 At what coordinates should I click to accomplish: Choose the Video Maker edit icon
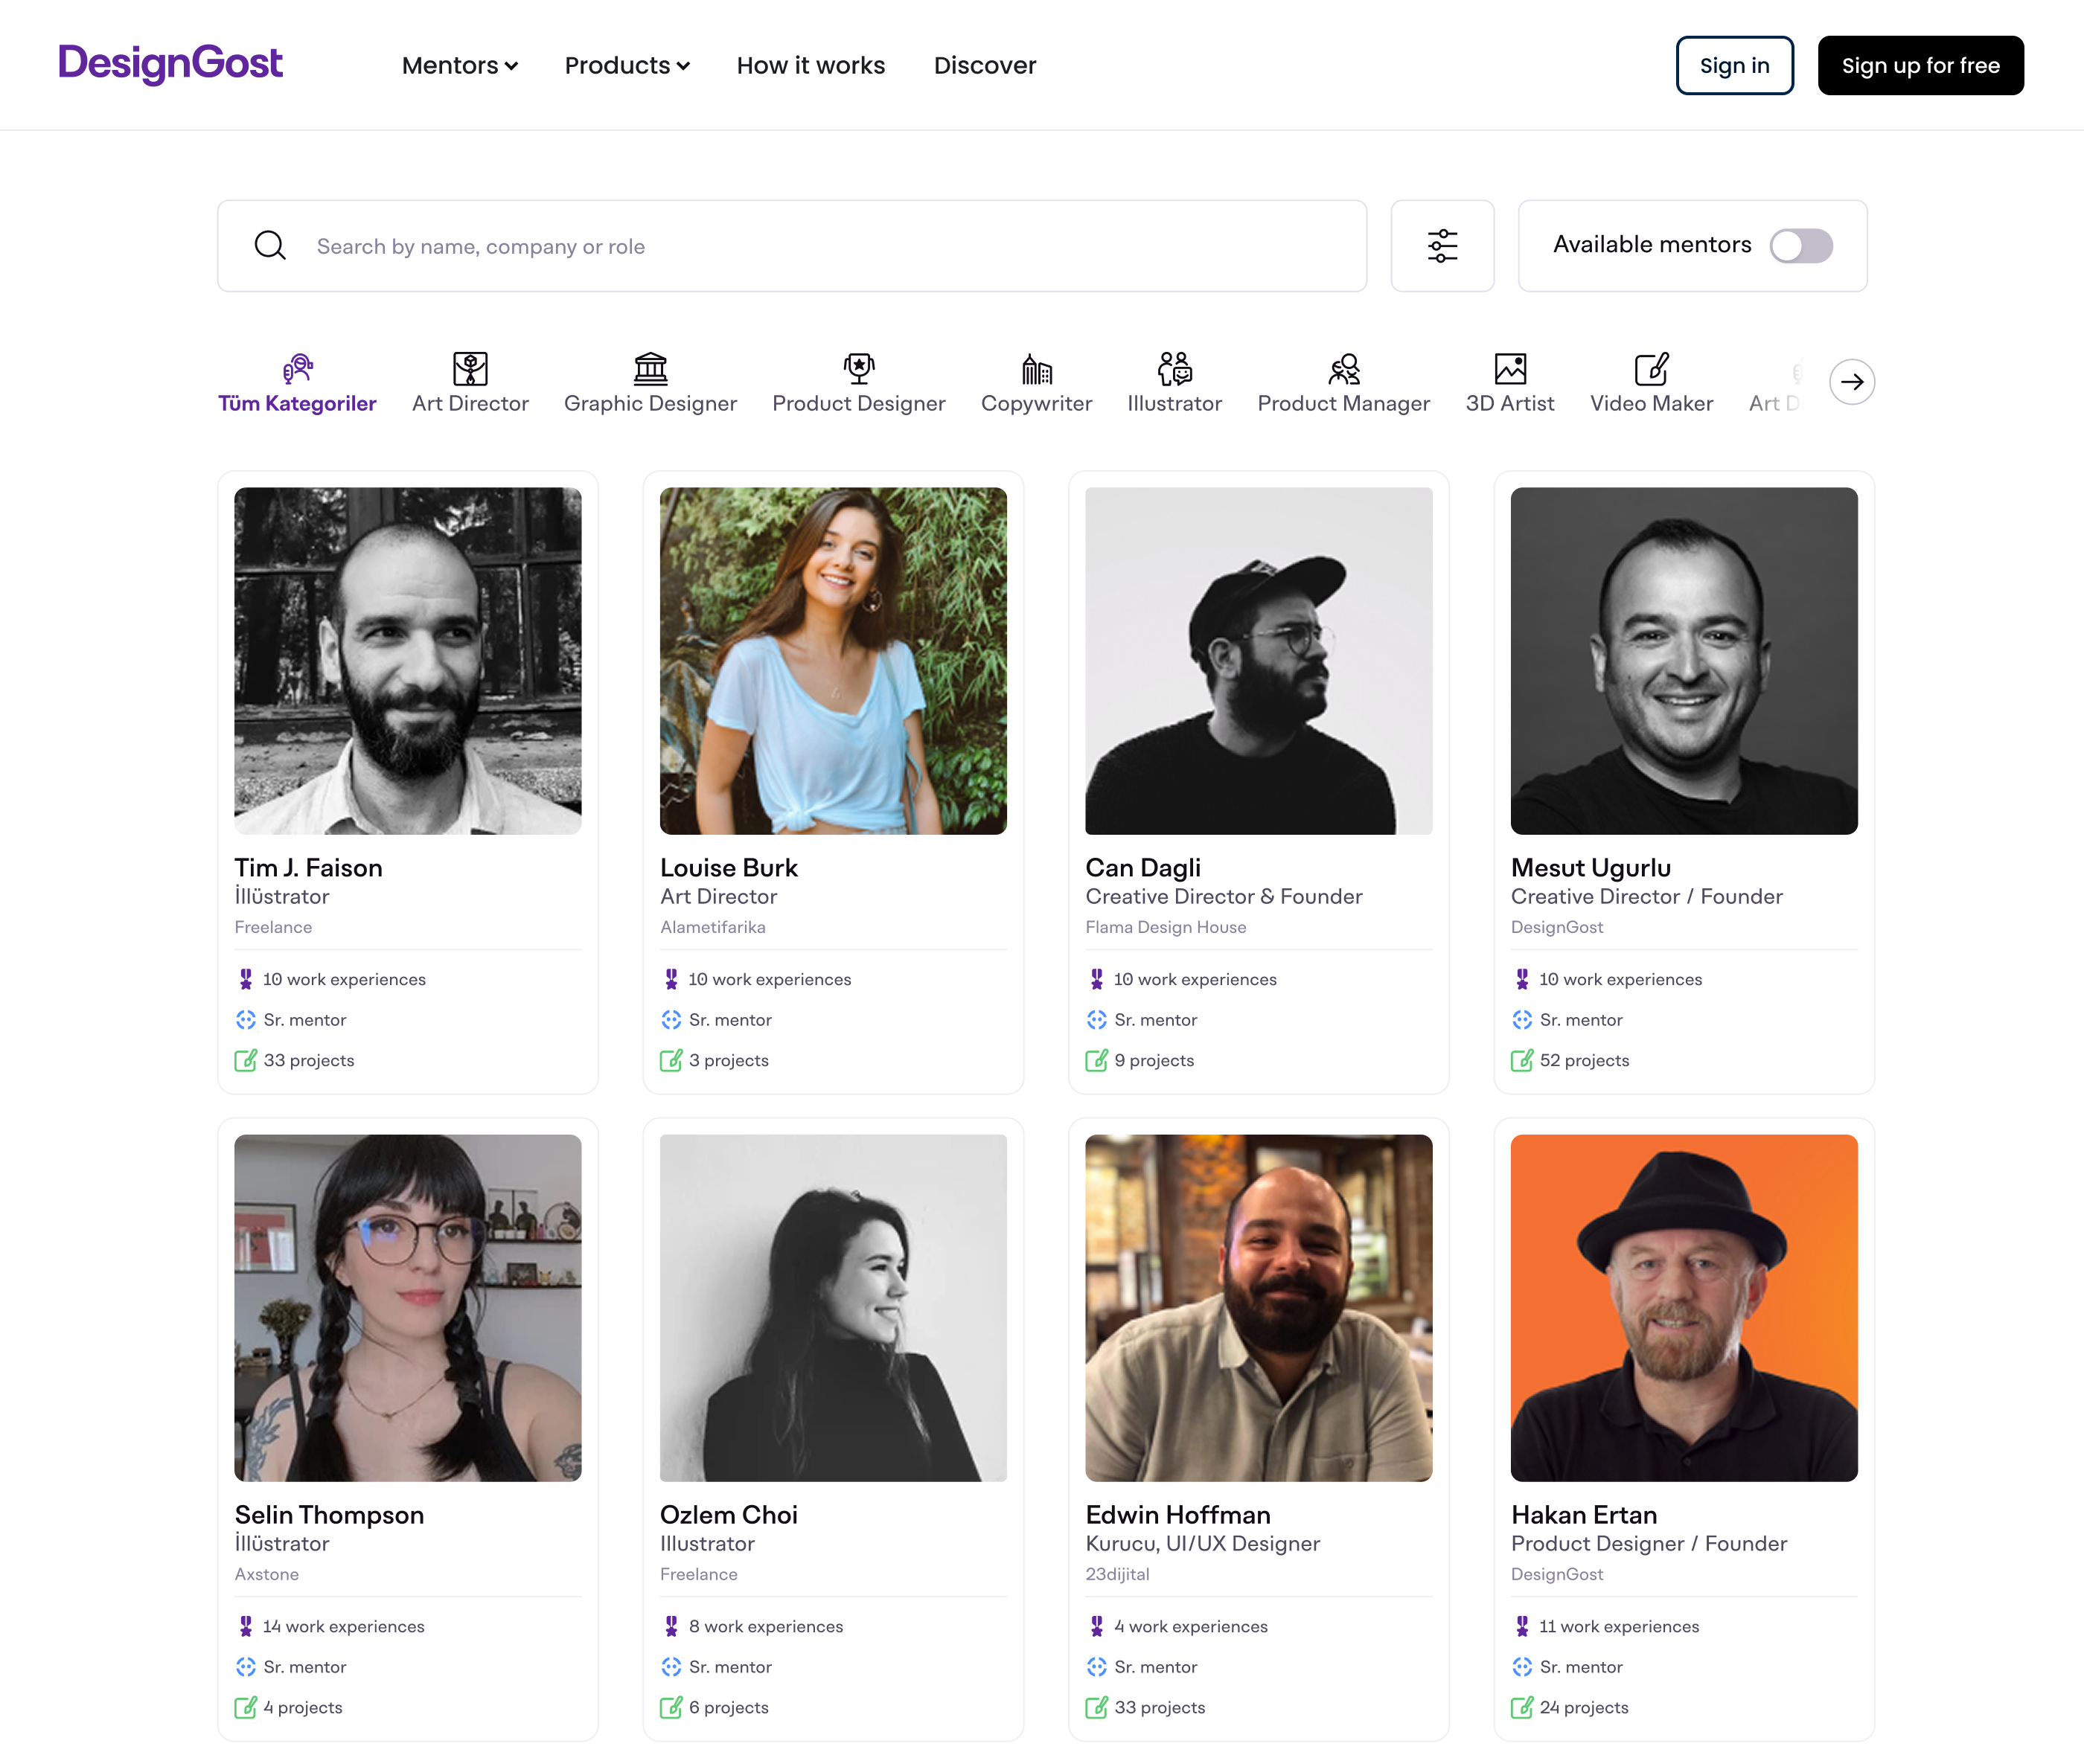[x=1651, y=369]
